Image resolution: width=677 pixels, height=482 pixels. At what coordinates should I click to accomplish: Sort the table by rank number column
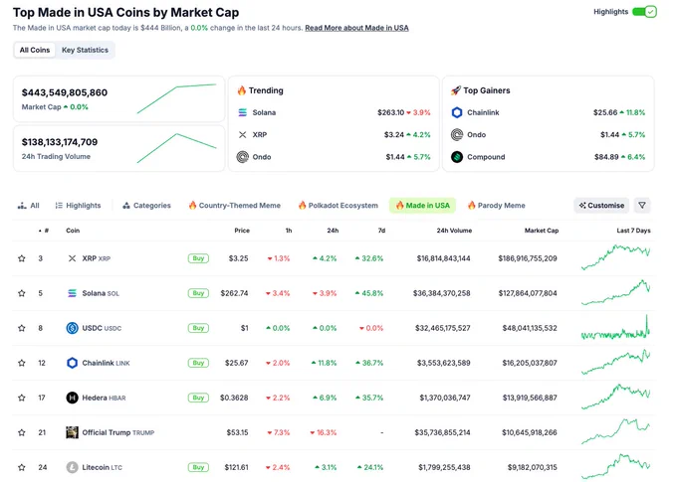[43, 231]
